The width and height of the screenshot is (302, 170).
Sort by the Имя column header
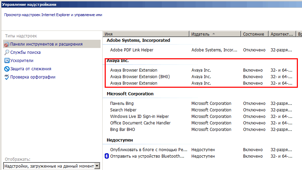click(146, 34)
